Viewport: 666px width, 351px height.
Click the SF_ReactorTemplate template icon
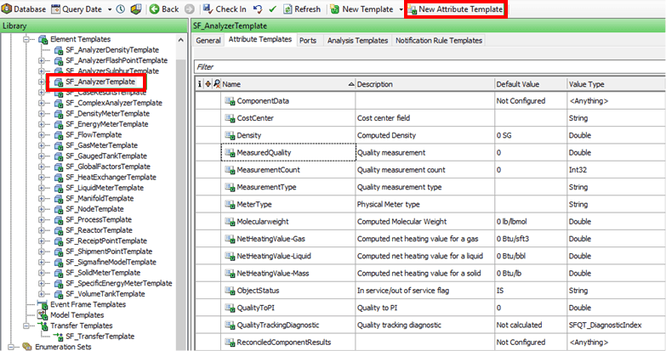click(x=59, y=230)
